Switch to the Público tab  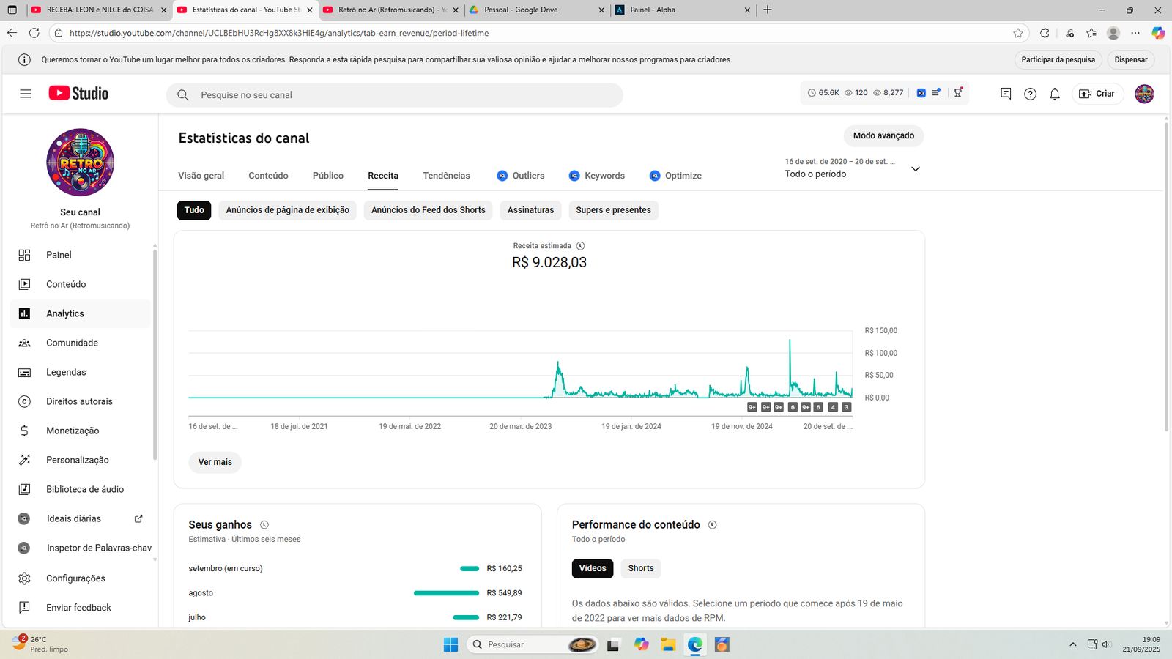pos(328,176)
